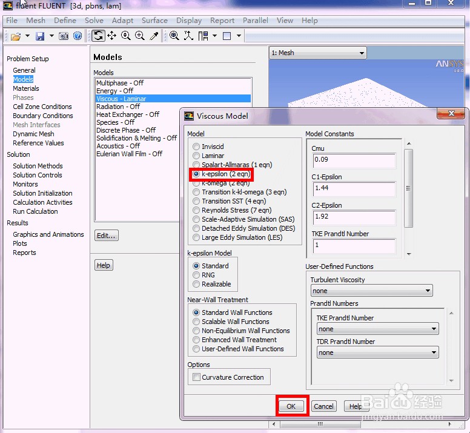
Task: Click Cancel in Viscous Model dialog
Action: tap(323, 406)
